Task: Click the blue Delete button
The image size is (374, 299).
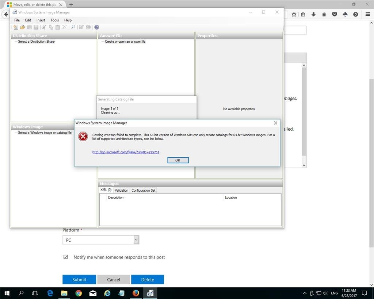Action: [x=148, y=279]
